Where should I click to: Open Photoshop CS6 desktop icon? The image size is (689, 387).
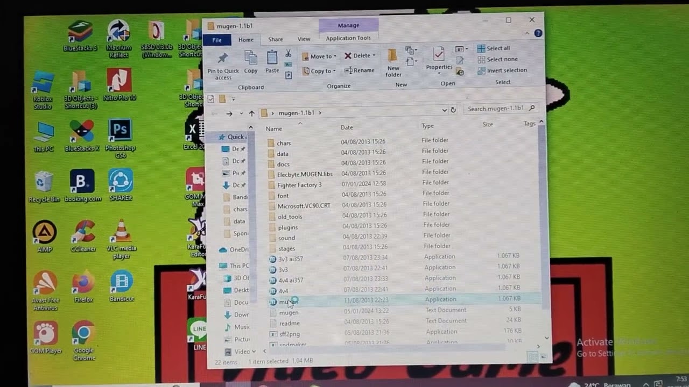coord(120,139)
